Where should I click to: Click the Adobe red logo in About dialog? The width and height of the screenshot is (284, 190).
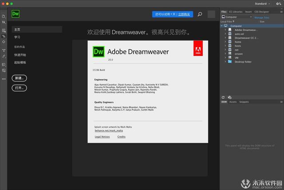[198, 48]
